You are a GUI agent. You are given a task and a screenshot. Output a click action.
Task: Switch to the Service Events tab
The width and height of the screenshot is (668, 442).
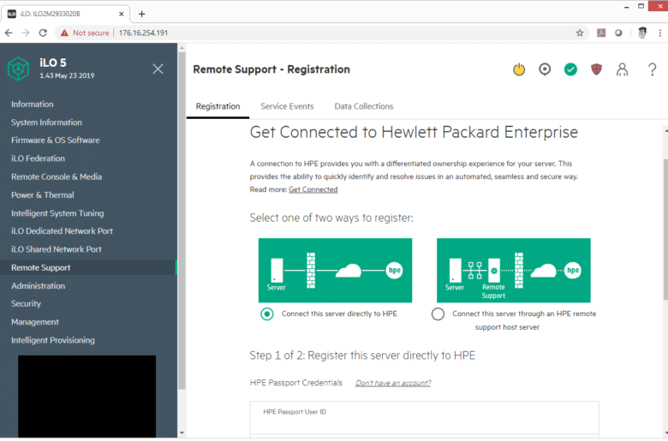click(287, 106)
